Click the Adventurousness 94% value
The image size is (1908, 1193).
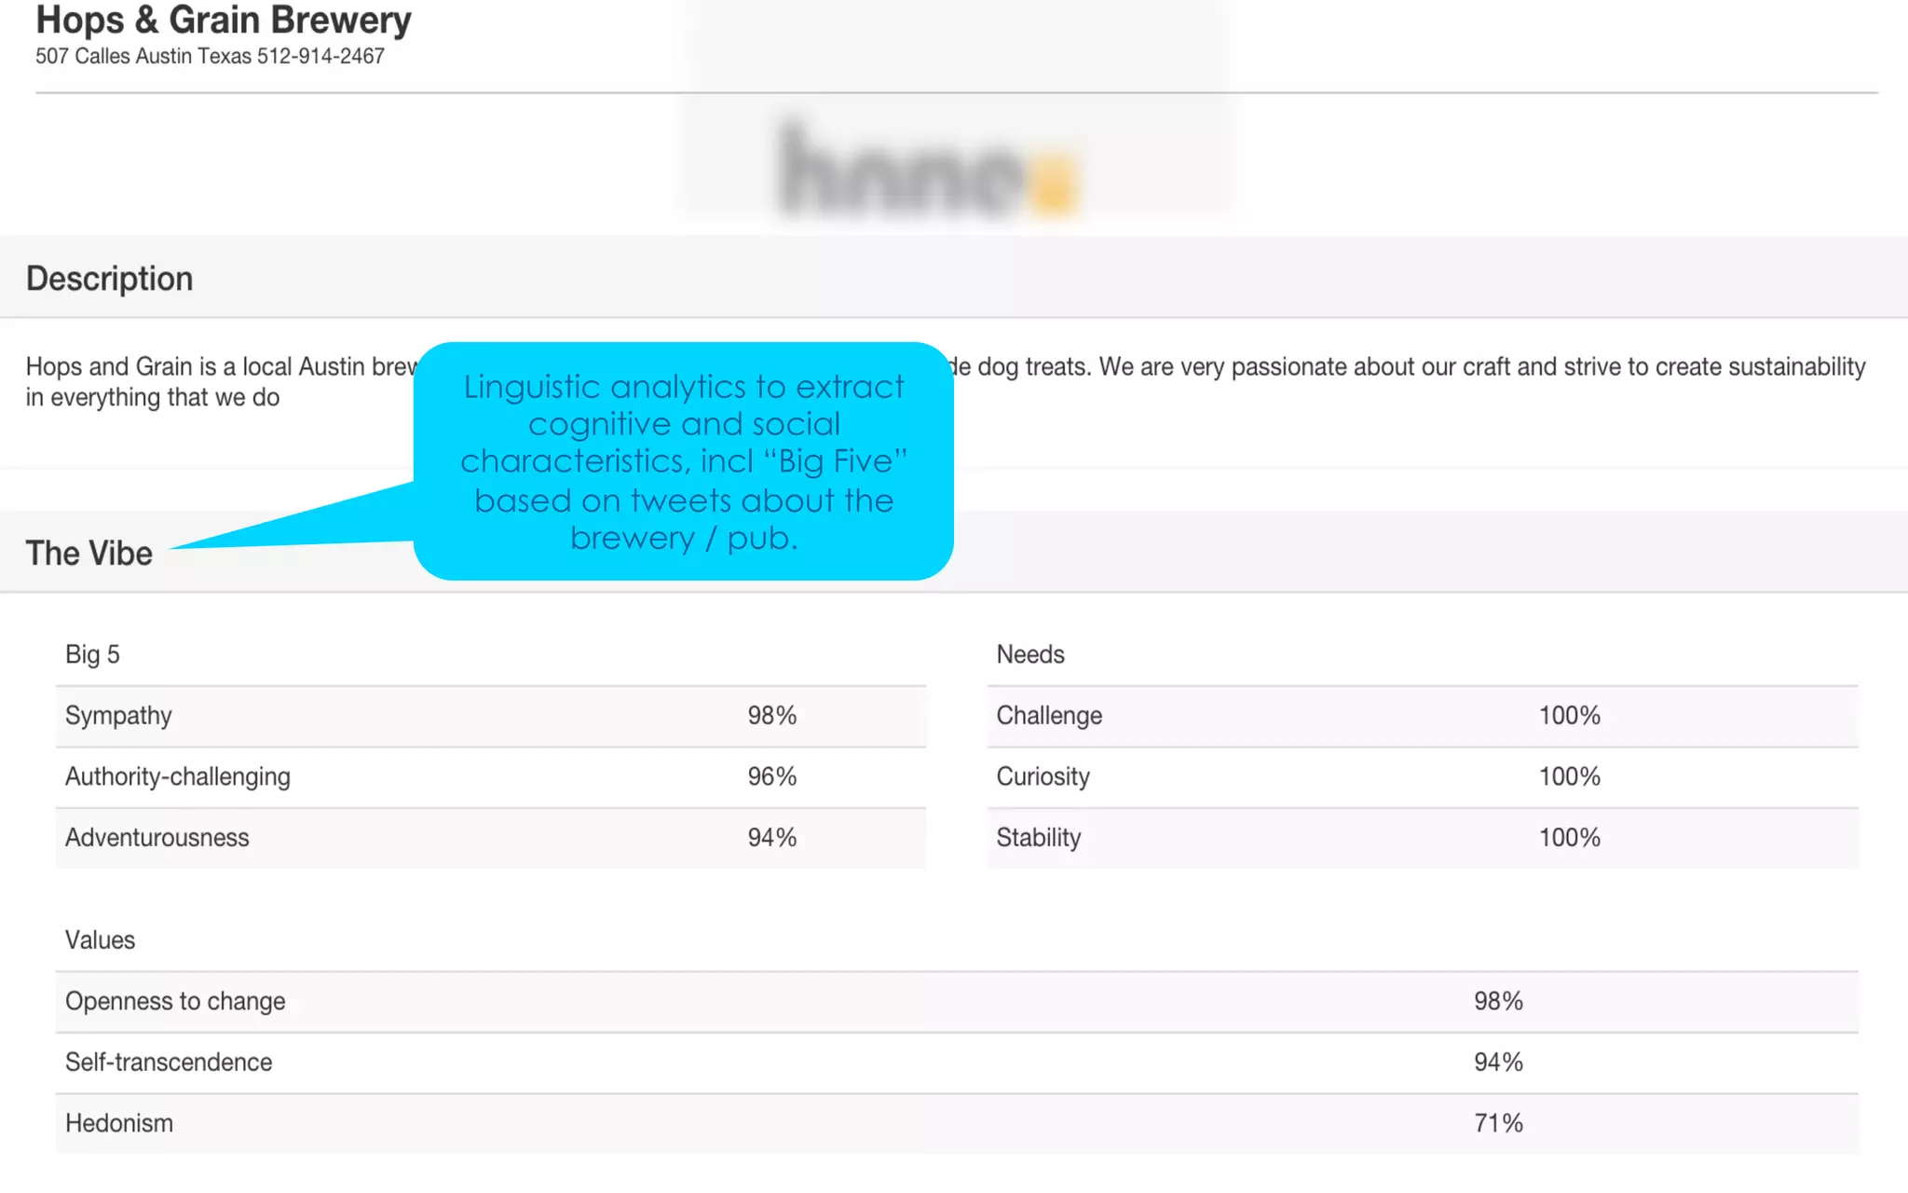click(x=771, y=838)
